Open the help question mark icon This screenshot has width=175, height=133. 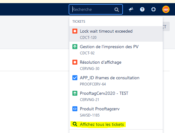142,9
